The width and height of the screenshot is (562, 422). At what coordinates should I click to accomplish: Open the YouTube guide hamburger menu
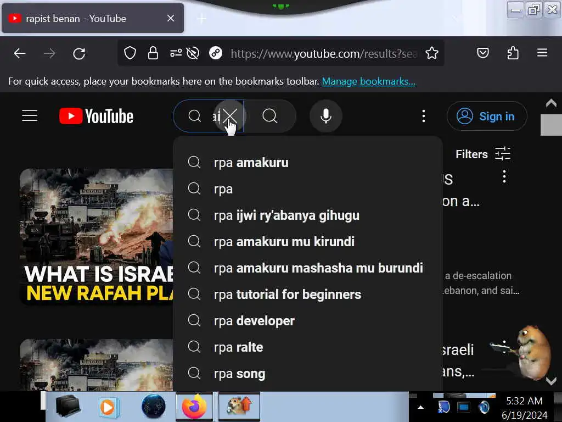30,116
